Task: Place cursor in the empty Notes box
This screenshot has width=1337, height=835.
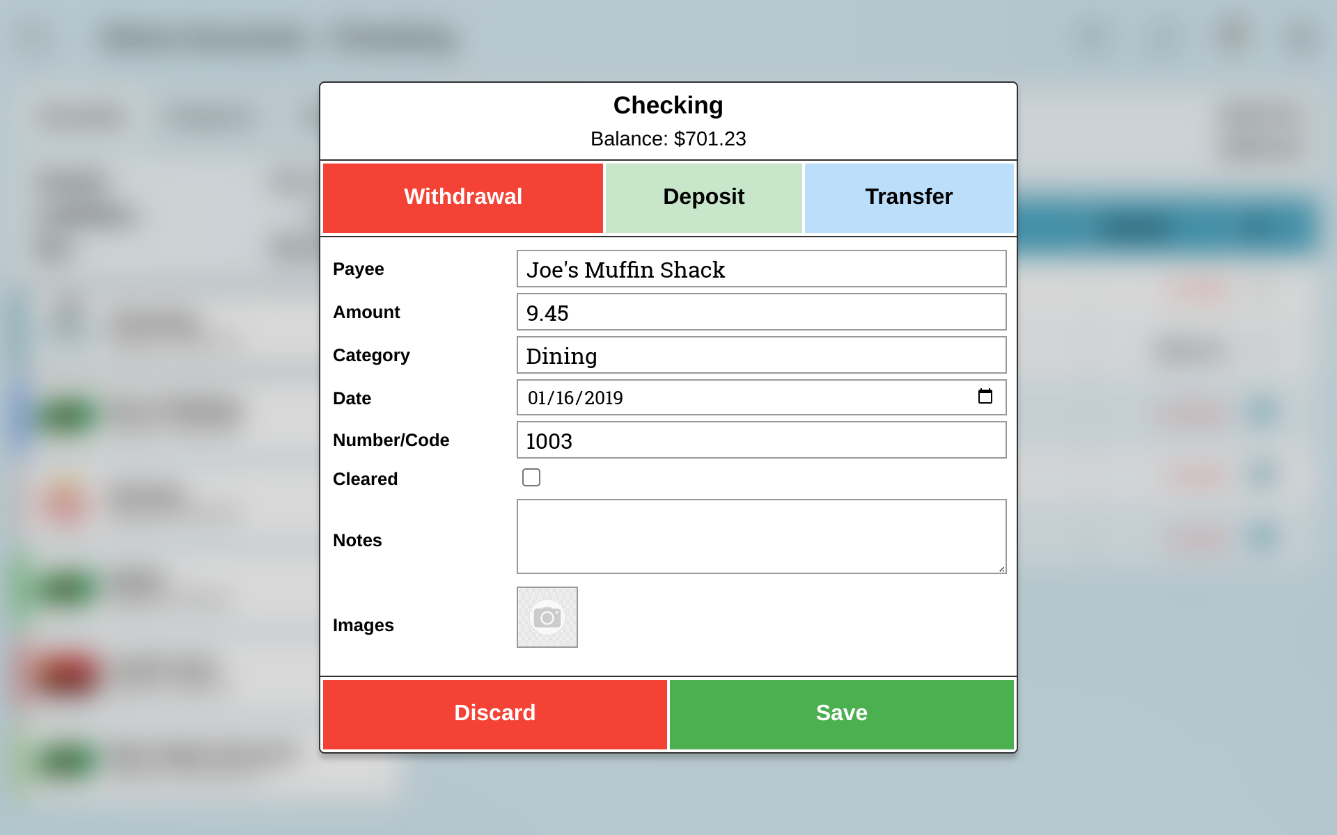Action: (x=760, y=536)
